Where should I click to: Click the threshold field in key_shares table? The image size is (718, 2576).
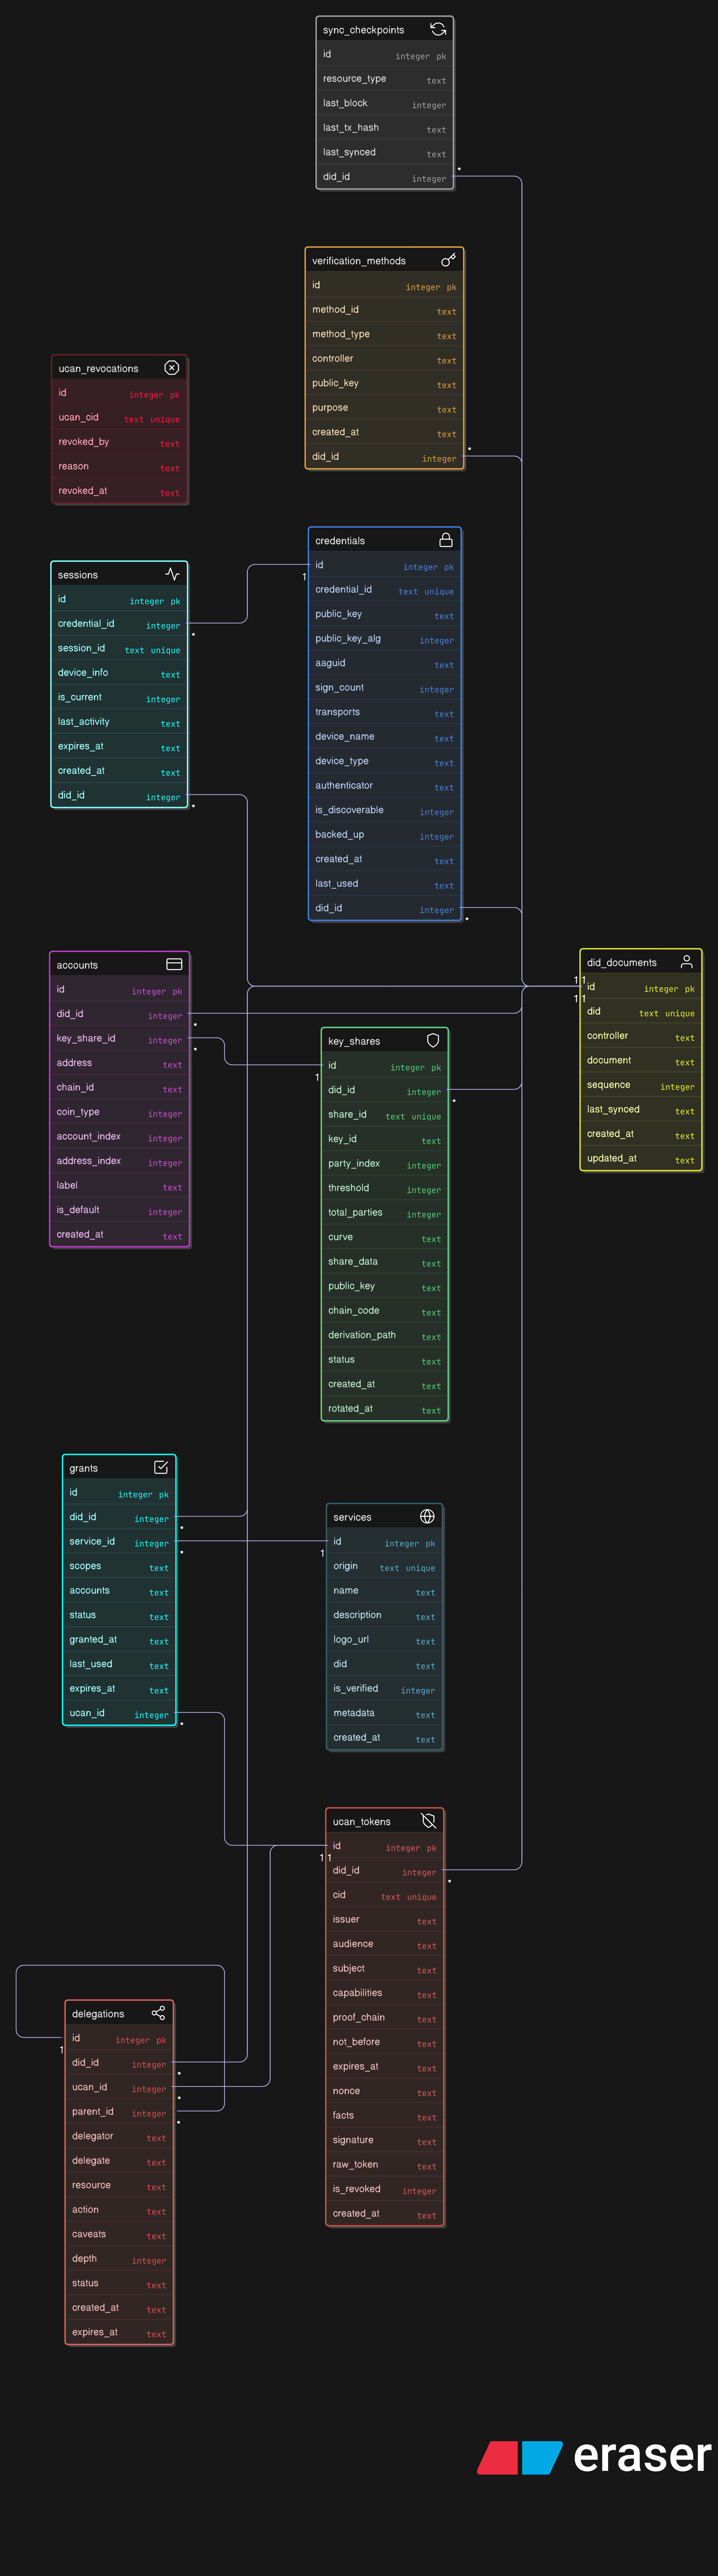[385, 1188]
